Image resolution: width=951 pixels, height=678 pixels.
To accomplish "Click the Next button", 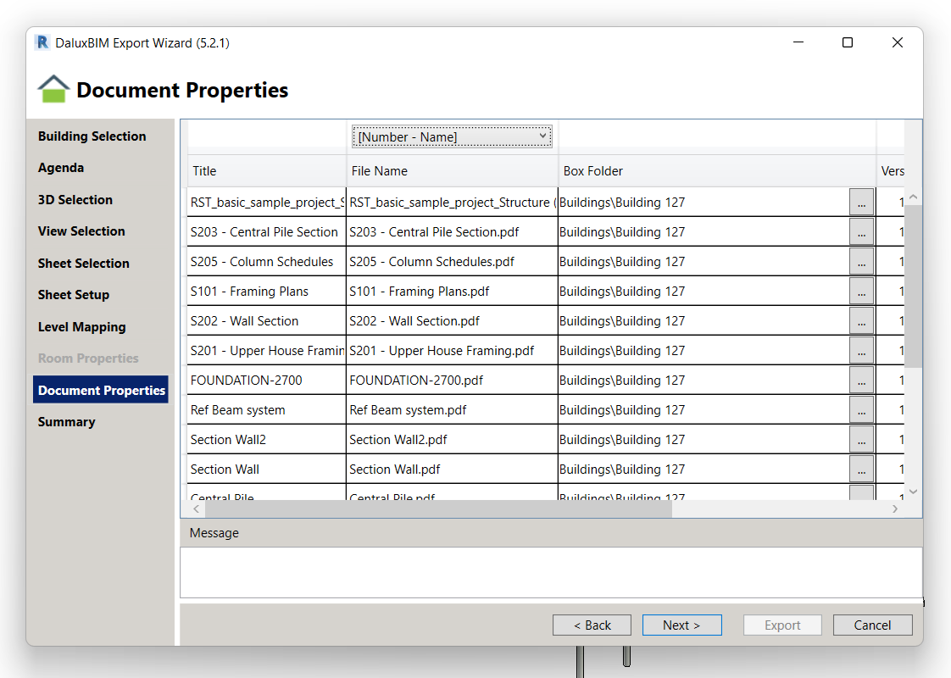I will 681,625.
